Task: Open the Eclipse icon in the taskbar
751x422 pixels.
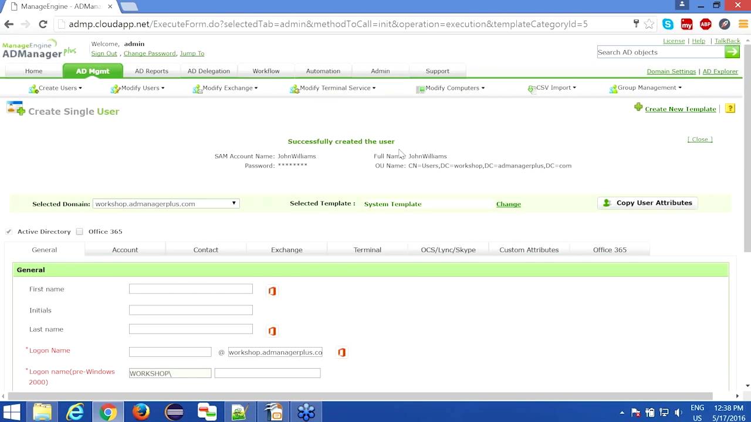Action: 174,412
